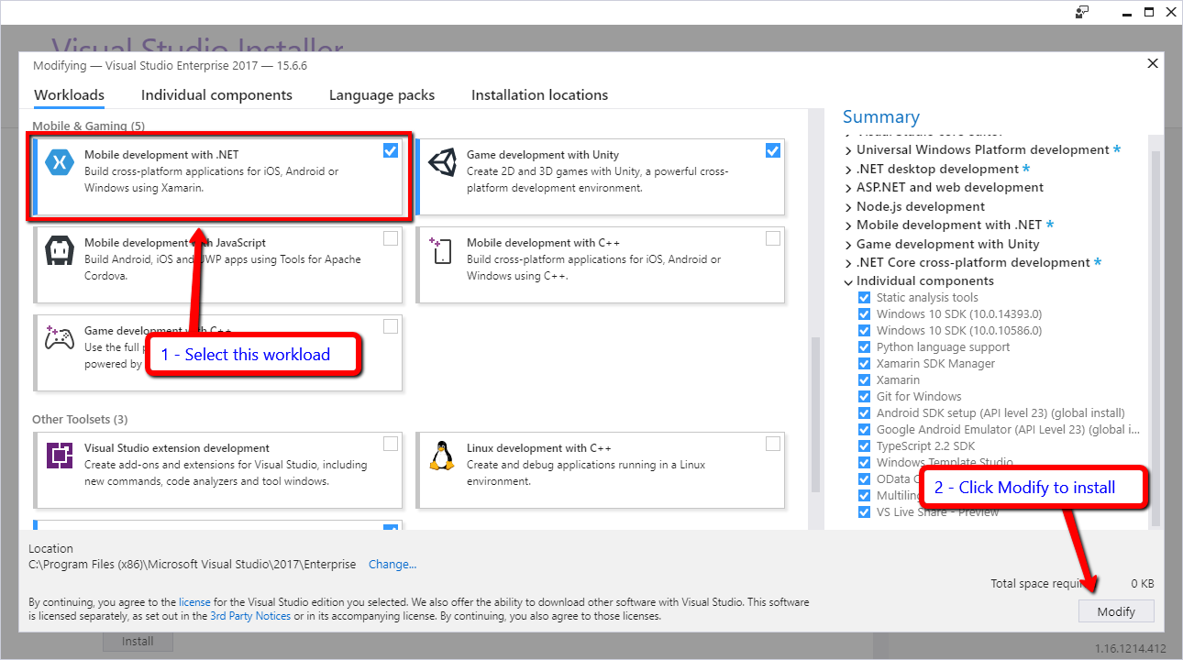
Task: Uncheck Android SDK setup (API level 23)
Action: [x=864, y=413]
